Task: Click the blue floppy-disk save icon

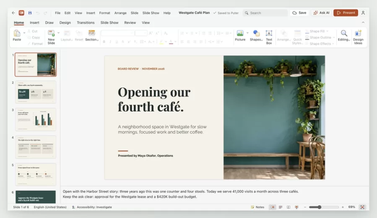Action: pyautogui.click(x=30, y=13)
